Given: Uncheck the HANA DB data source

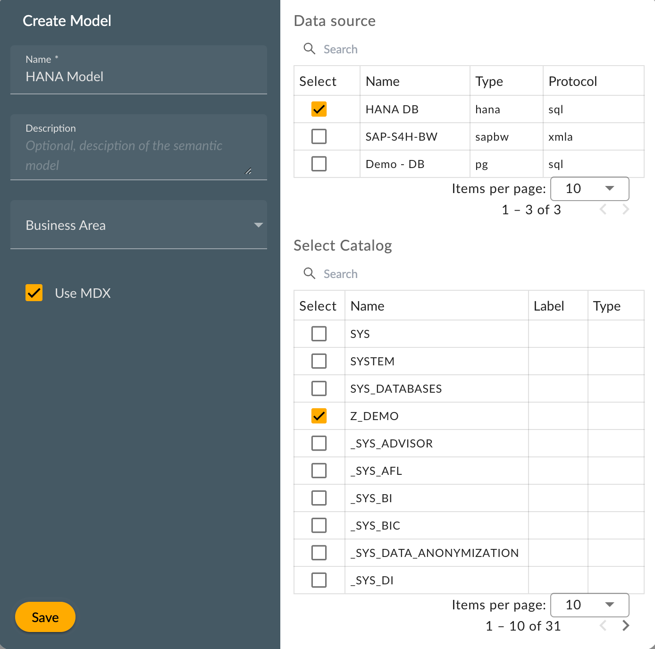Looking at the screenshot, I should click(x=319, y=109).
